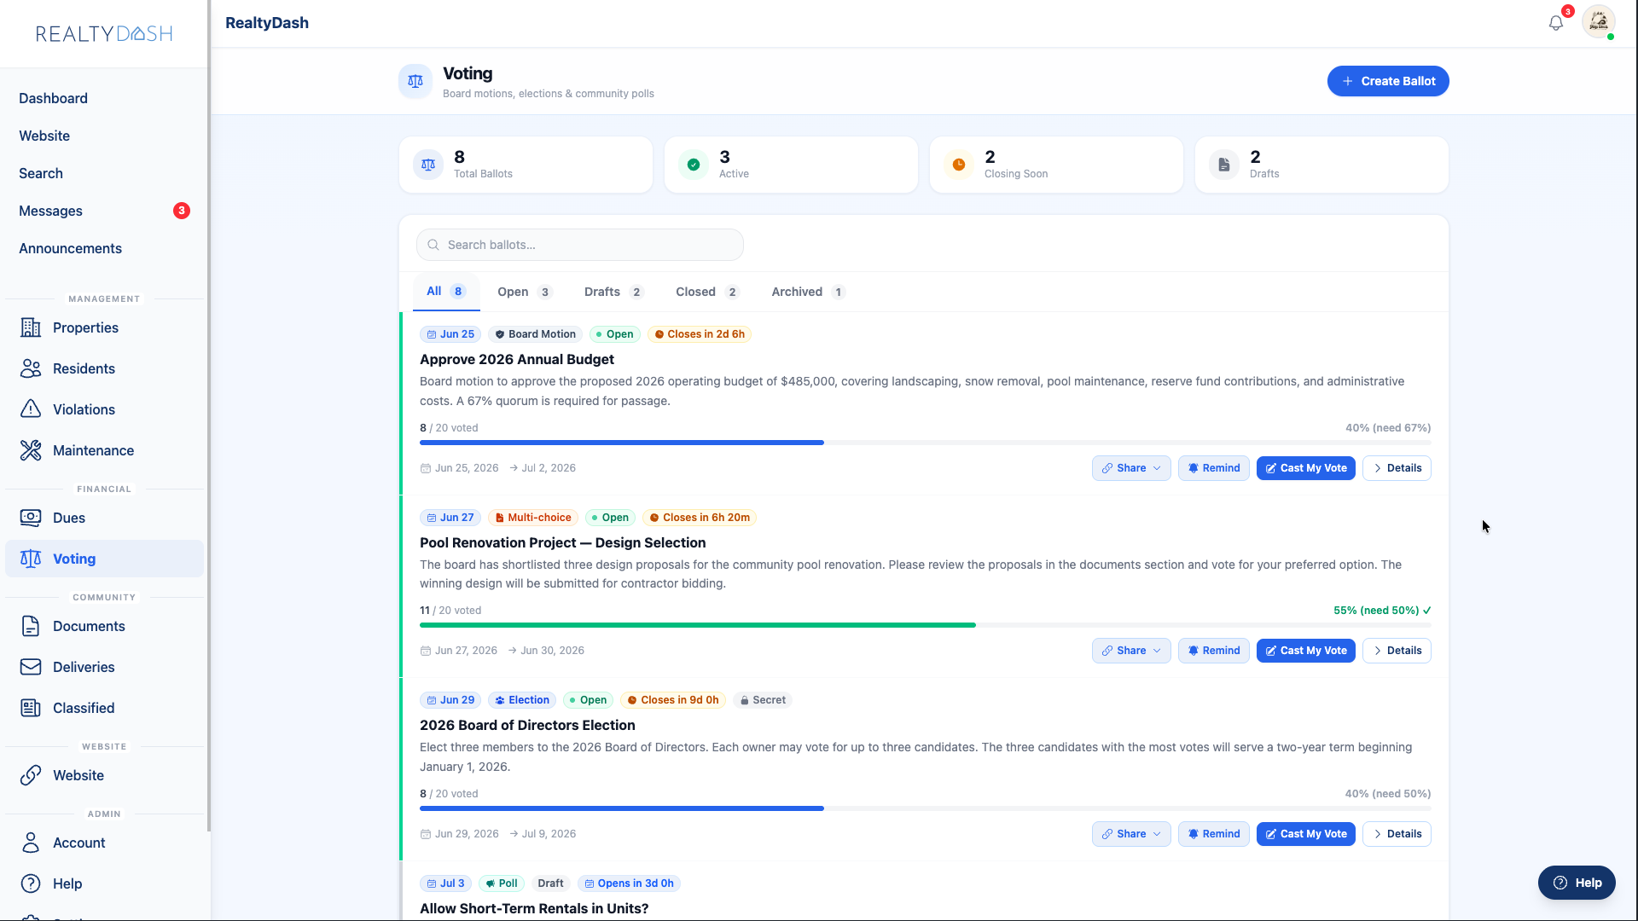Expand Share dropdown for Pool Renovation ballot

1131,651
